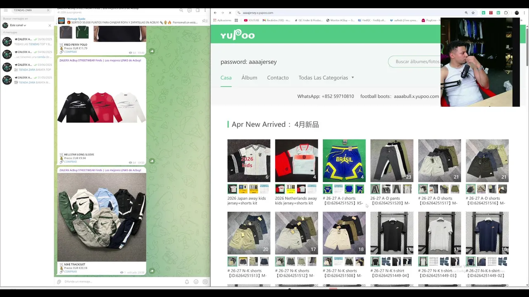Image resolution: width=529 pixels, height=297 pixels.
Task: Click COMPRAR under Nike Tracksuit
Action: (70, 271)
